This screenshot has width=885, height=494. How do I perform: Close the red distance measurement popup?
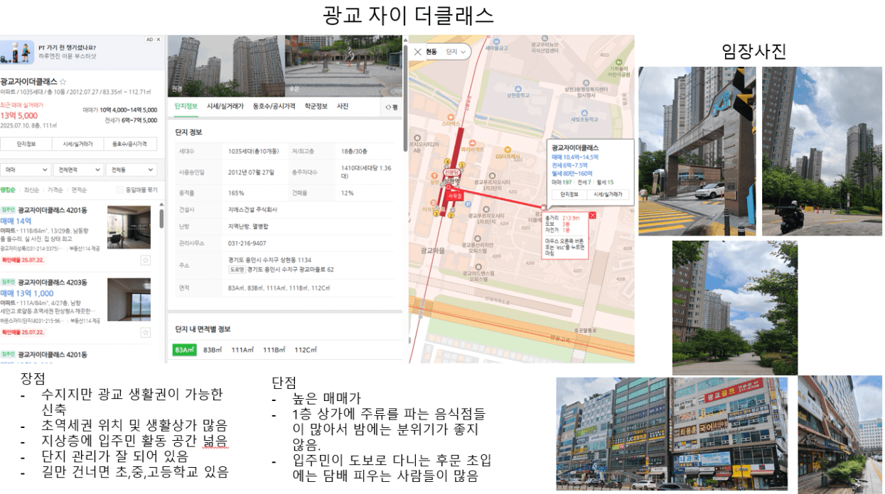[592, 215]
